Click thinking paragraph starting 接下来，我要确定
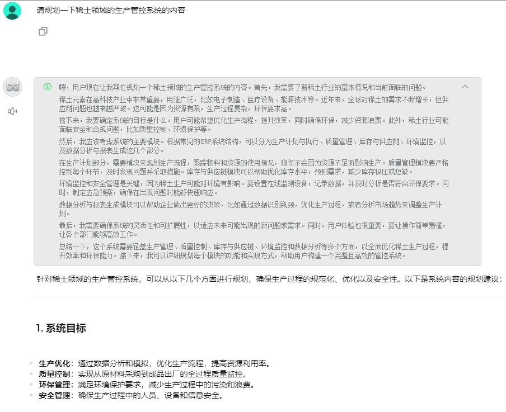 point(254,125)
